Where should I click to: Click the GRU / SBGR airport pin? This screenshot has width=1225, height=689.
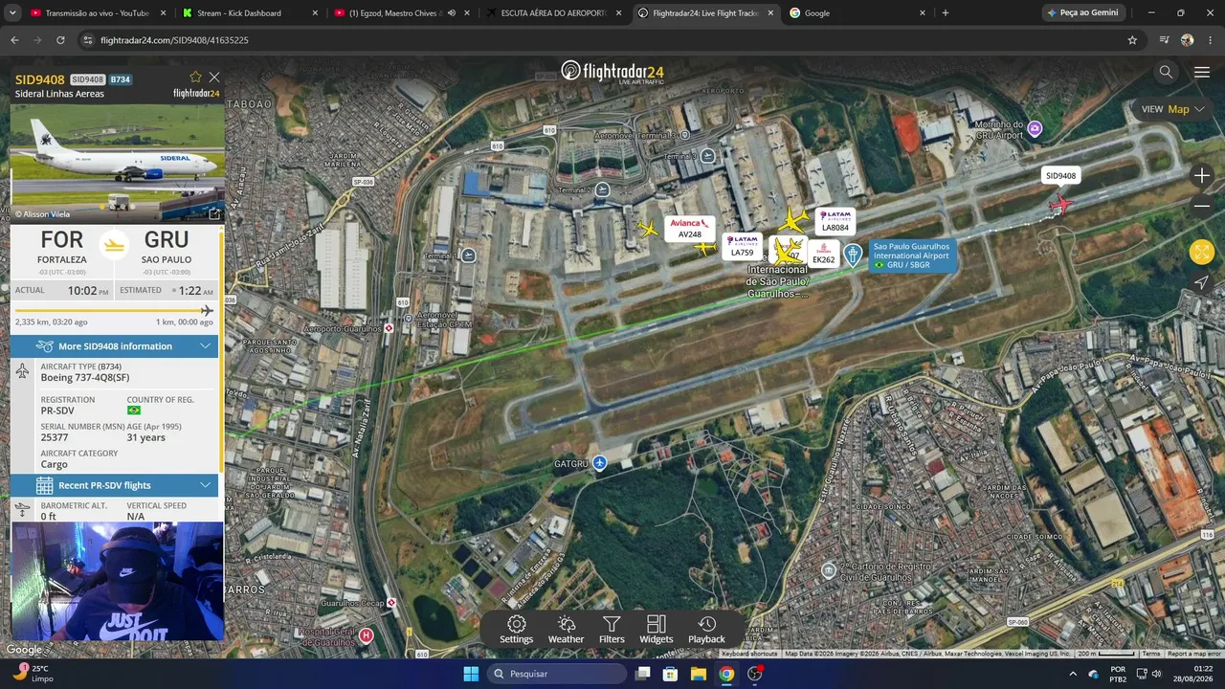853,255
